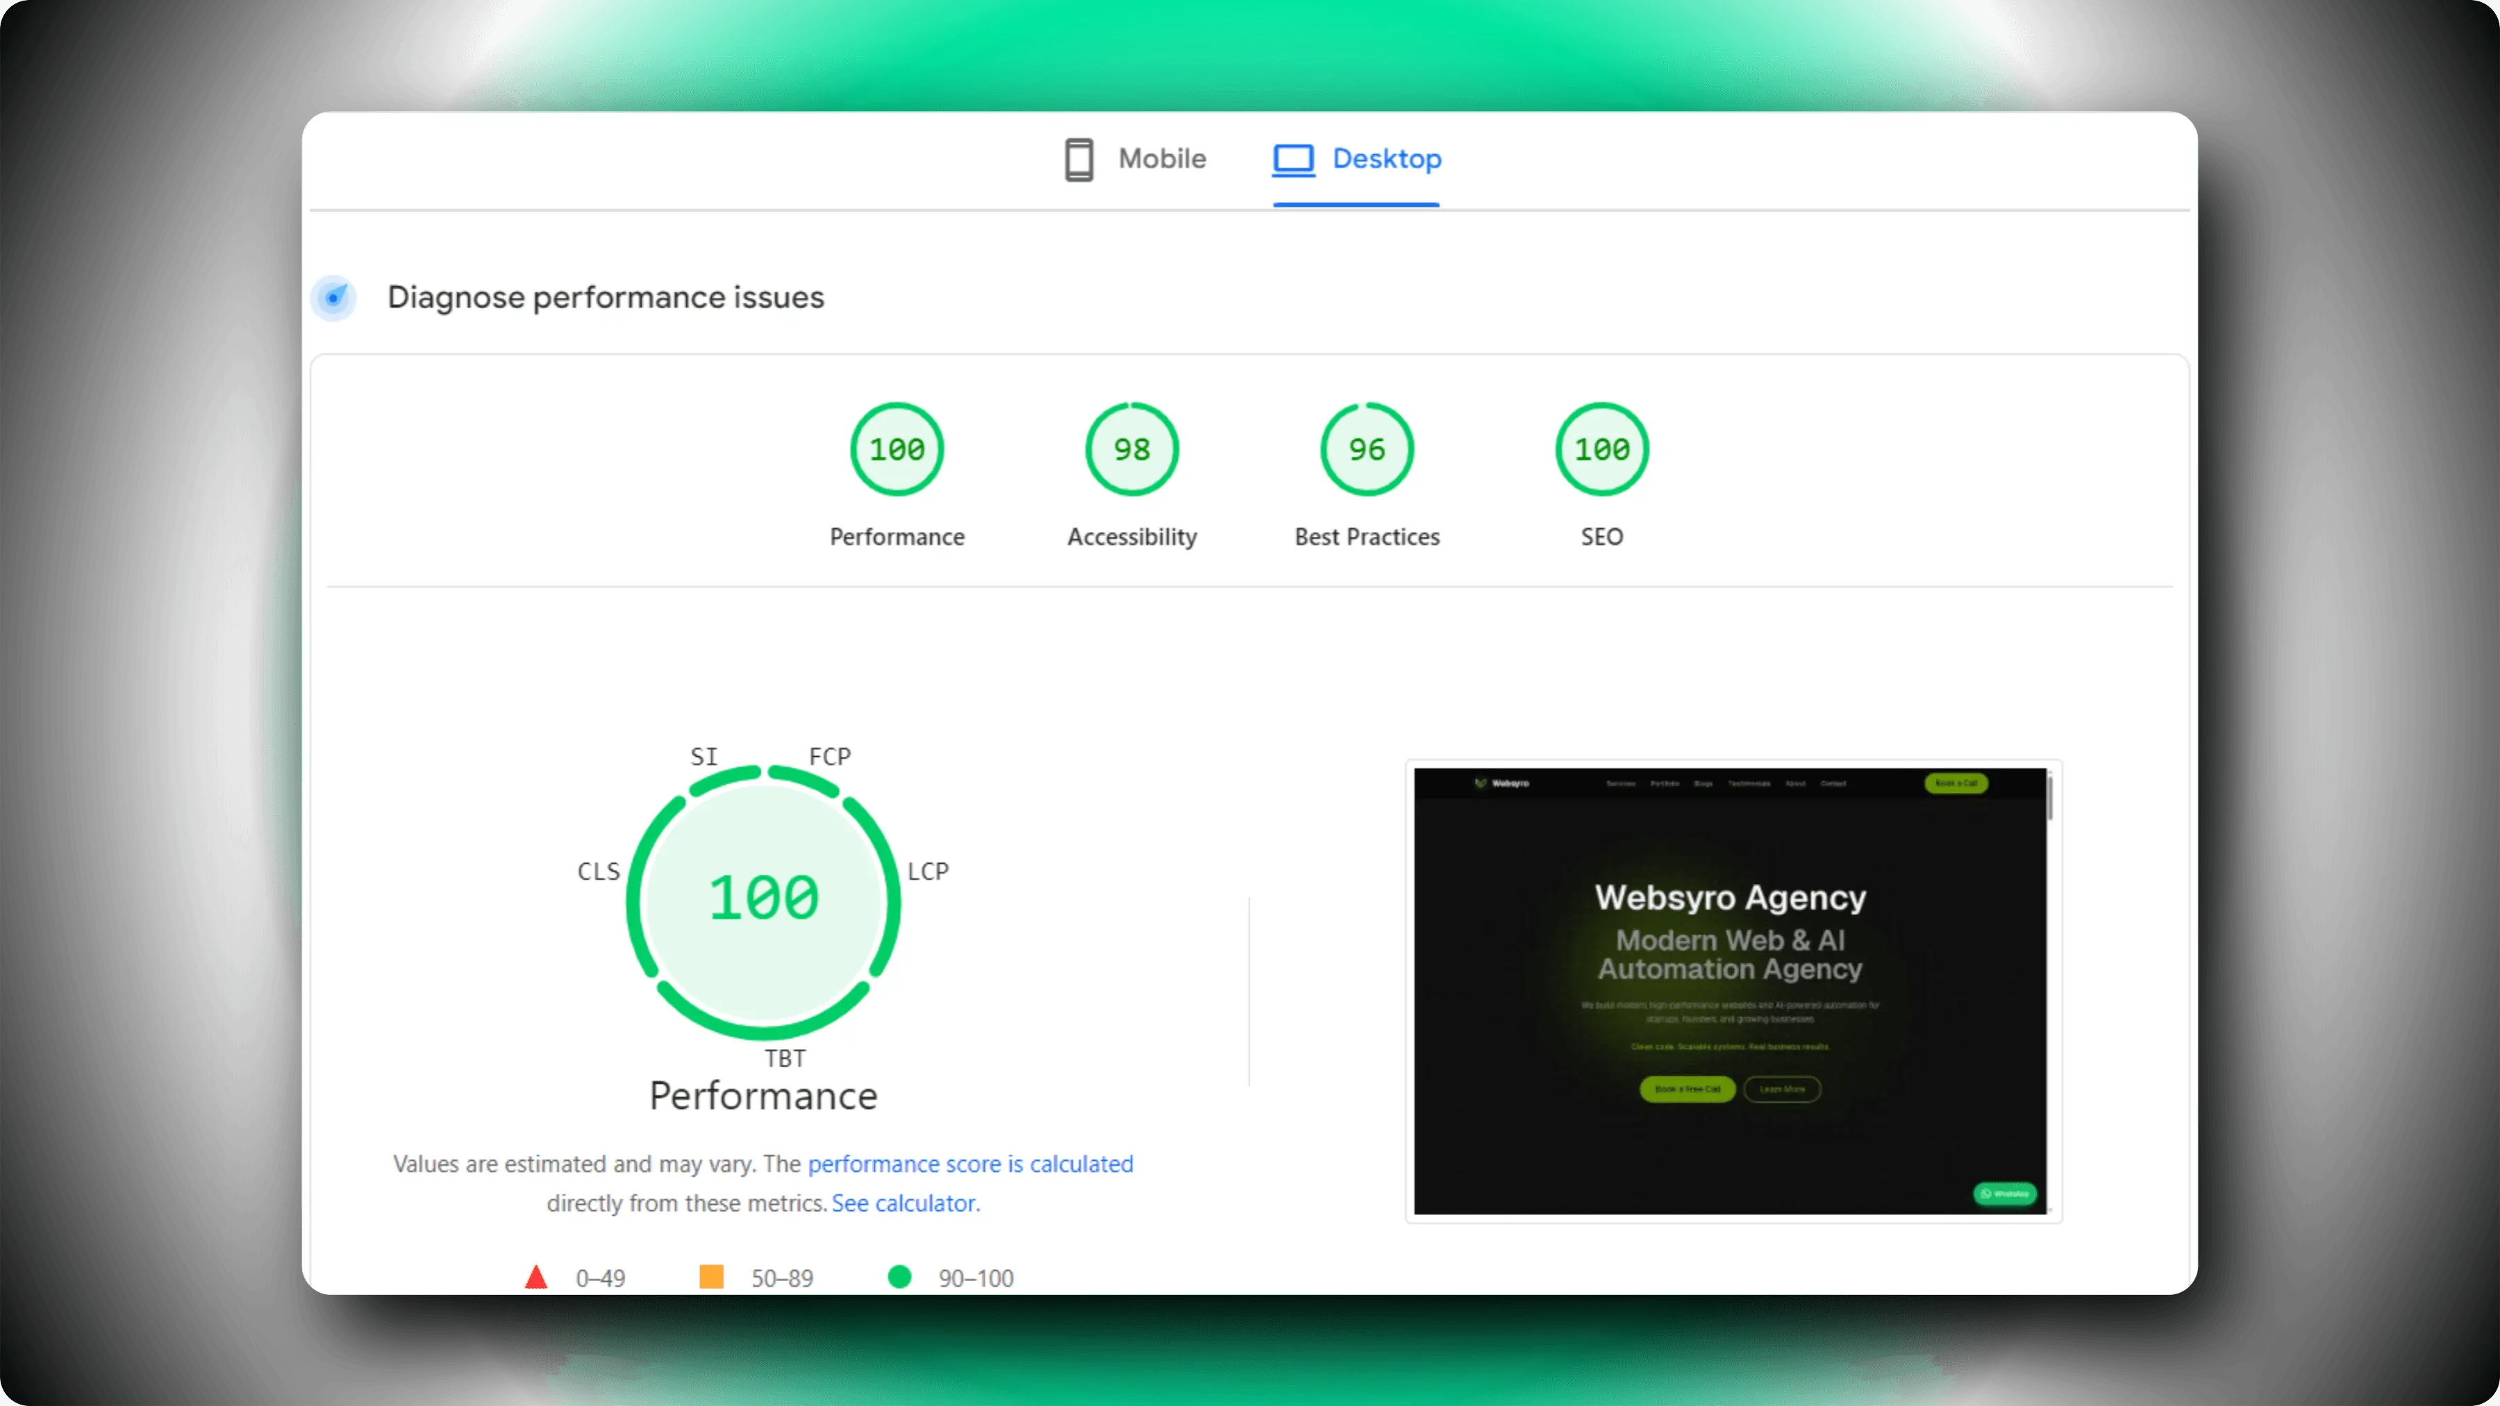The image size is (2500, 1406).
Task: Select the SEO 100 score gauge
Action: click(1601, 449)
